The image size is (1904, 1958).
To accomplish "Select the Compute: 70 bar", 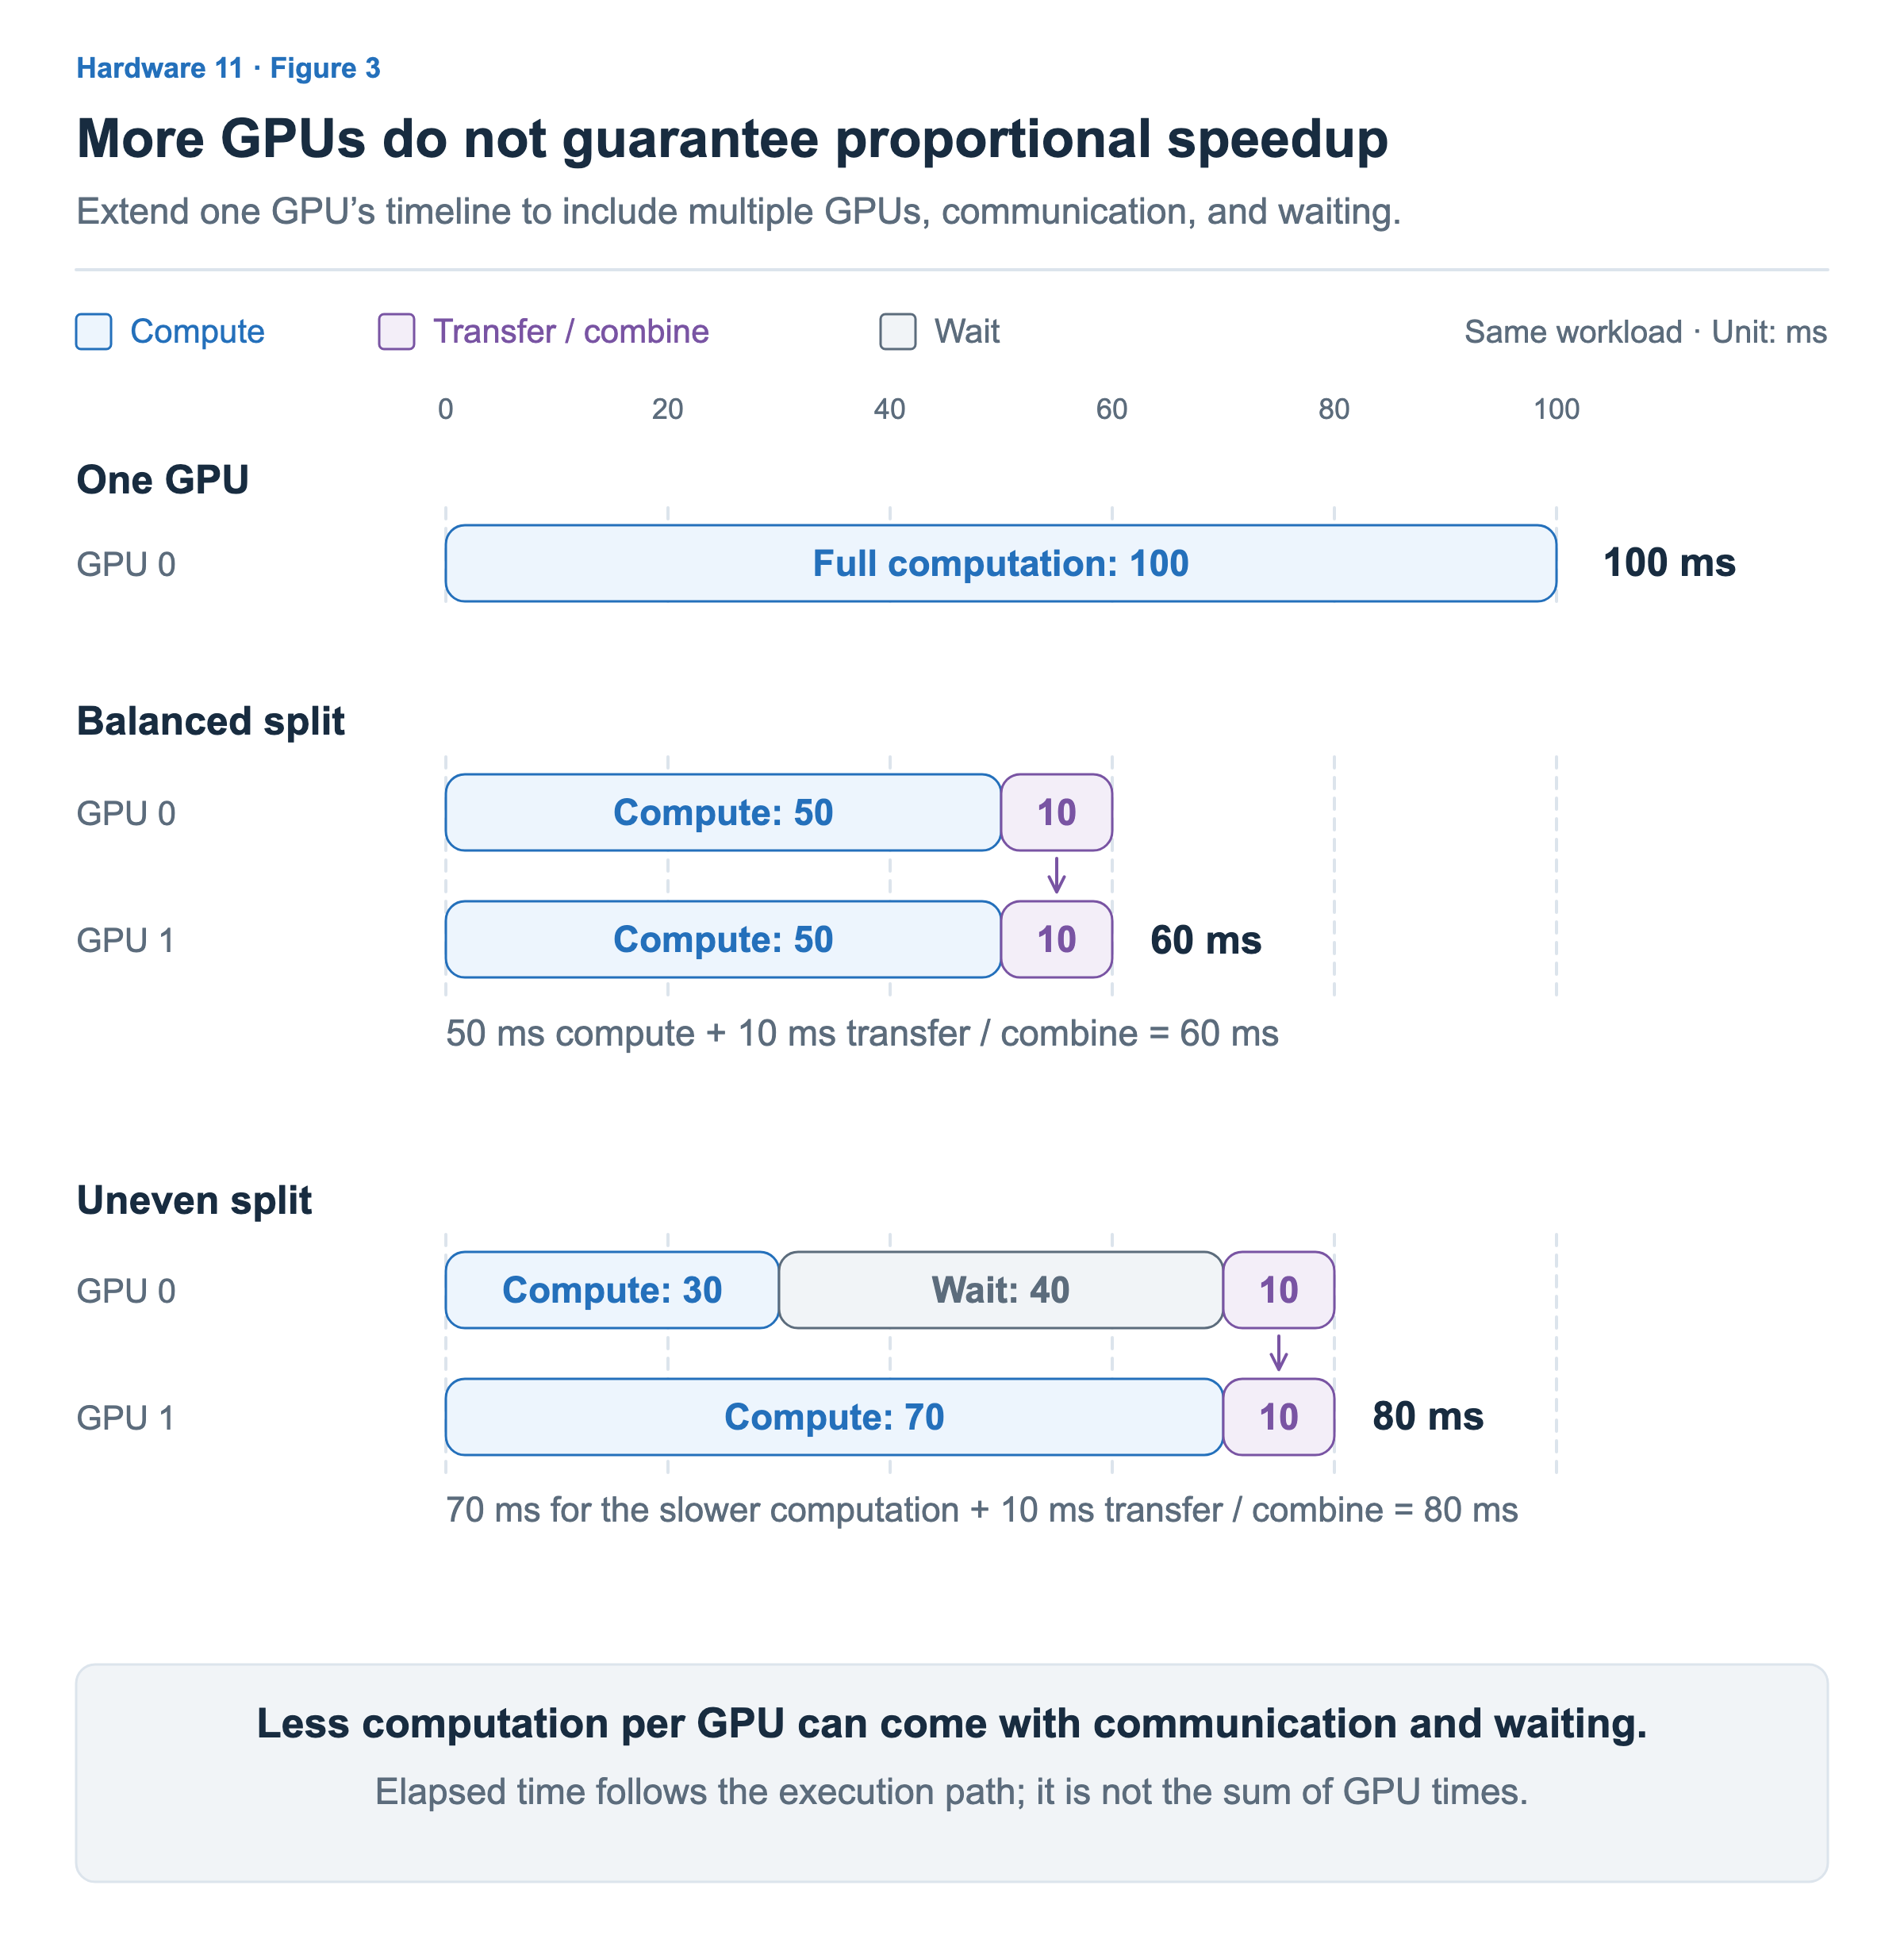I will pyautogui.click(x=834, y=1417).
